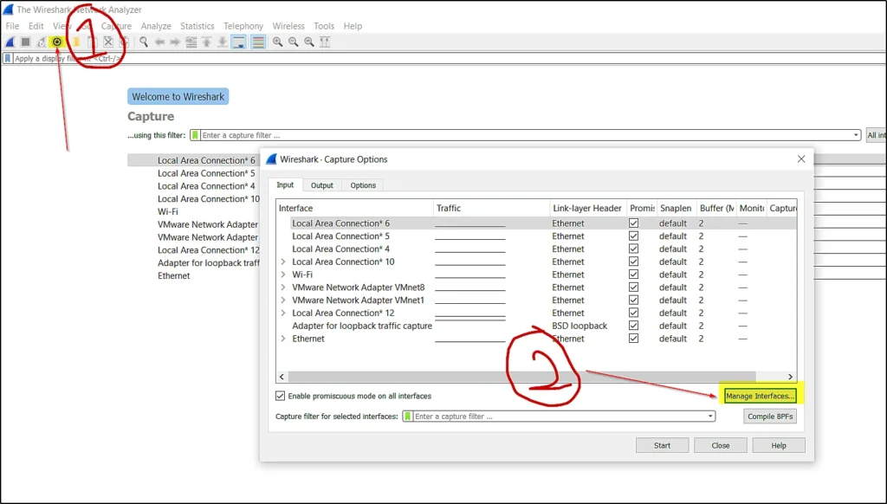The width and height of the screenshot is (887, 504).
Task: Click the display filter bookmark icon
Action: (x=7, y=58)
